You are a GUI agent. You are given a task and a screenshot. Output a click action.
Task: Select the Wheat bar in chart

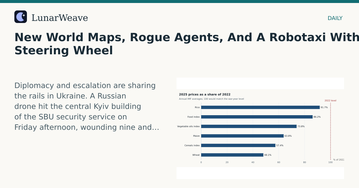[232, 155]
